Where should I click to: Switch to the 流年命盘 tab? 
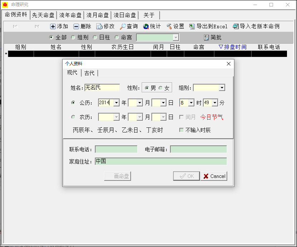click(x=70, y=15)
